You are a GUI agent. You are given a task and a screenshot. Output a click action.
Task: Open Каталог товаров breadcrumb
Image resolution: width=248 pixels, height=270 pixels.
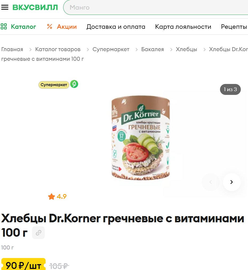pyautogui.click(x=58, y=49)
